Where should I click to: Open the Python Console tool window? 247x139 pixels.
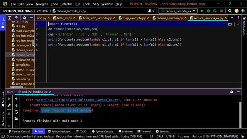[x=103, y=131]
